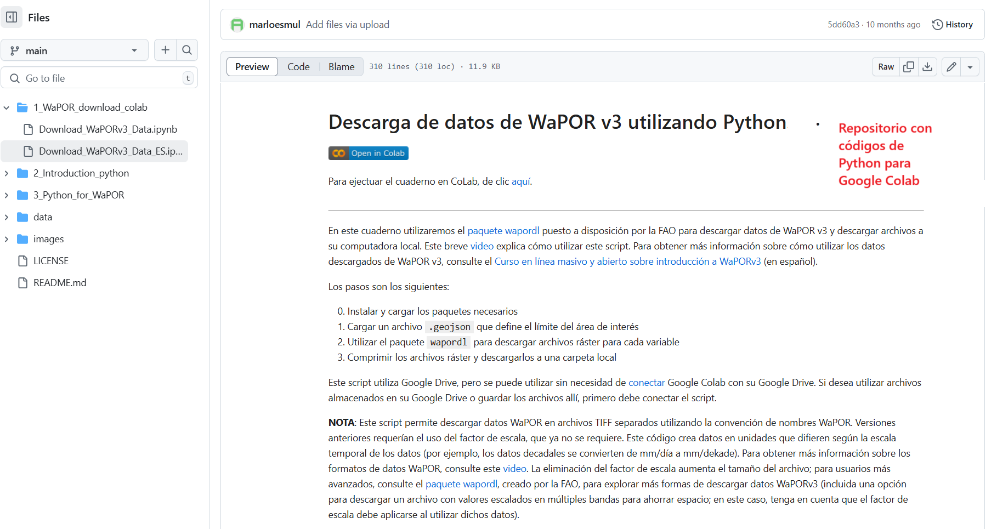Image resolution: width=997 pixels, height=529 pixels.
Task: Click the 3_Python_for_WaPOR folder icon
Action: click(x=22, y=195)
